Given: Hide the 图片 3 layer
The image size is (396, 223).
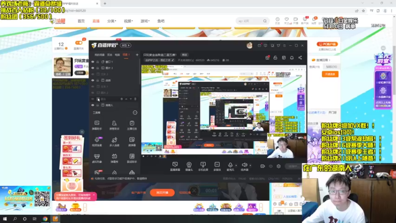Looking at the screenshot, I should click(x=93, y=68).
